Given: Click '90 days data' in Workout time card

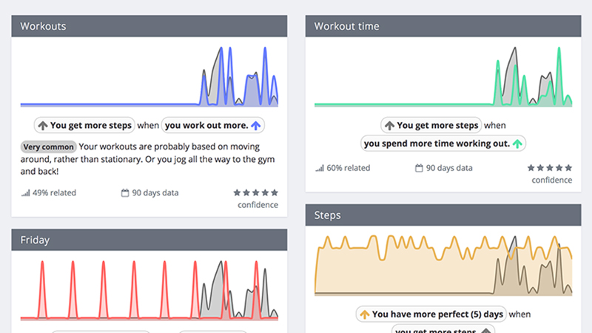Looking at the screenshot, I should click(x=449, y=168).
